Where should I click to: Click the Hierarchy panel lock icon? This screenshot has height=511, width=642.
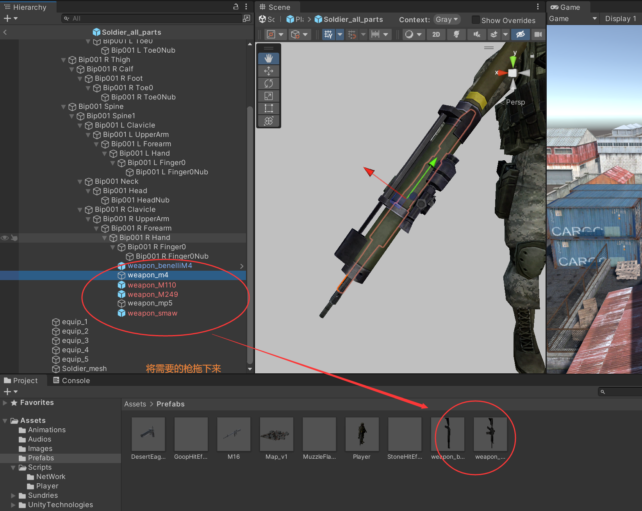[x=236, y=7]
